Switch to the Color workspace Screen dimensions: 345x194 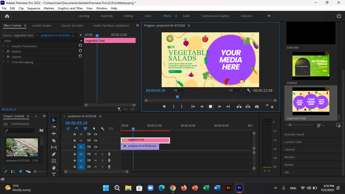148,16
